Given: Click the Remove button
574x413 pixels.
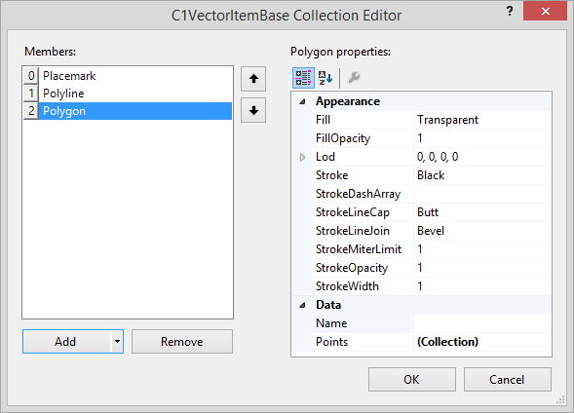Looking at the screenshot, I should tap(182, 341).
